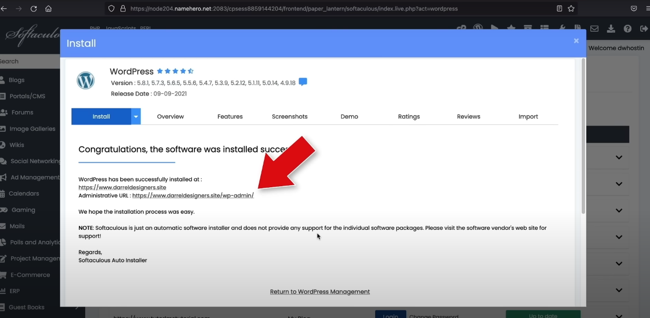Viewport: 650px width, 318px height.
Task: Click the star icon in top bar
Action: (511, 28)
